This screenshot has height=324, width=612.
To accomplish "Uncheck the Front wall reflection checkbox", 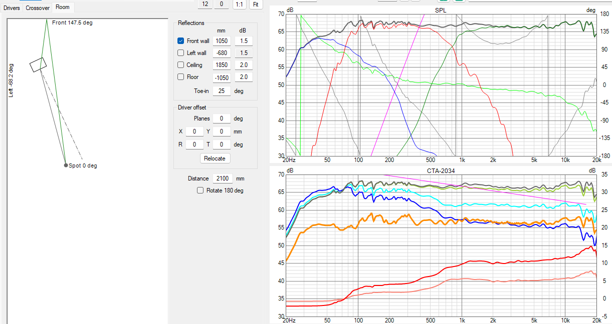I will coord(181,41).
